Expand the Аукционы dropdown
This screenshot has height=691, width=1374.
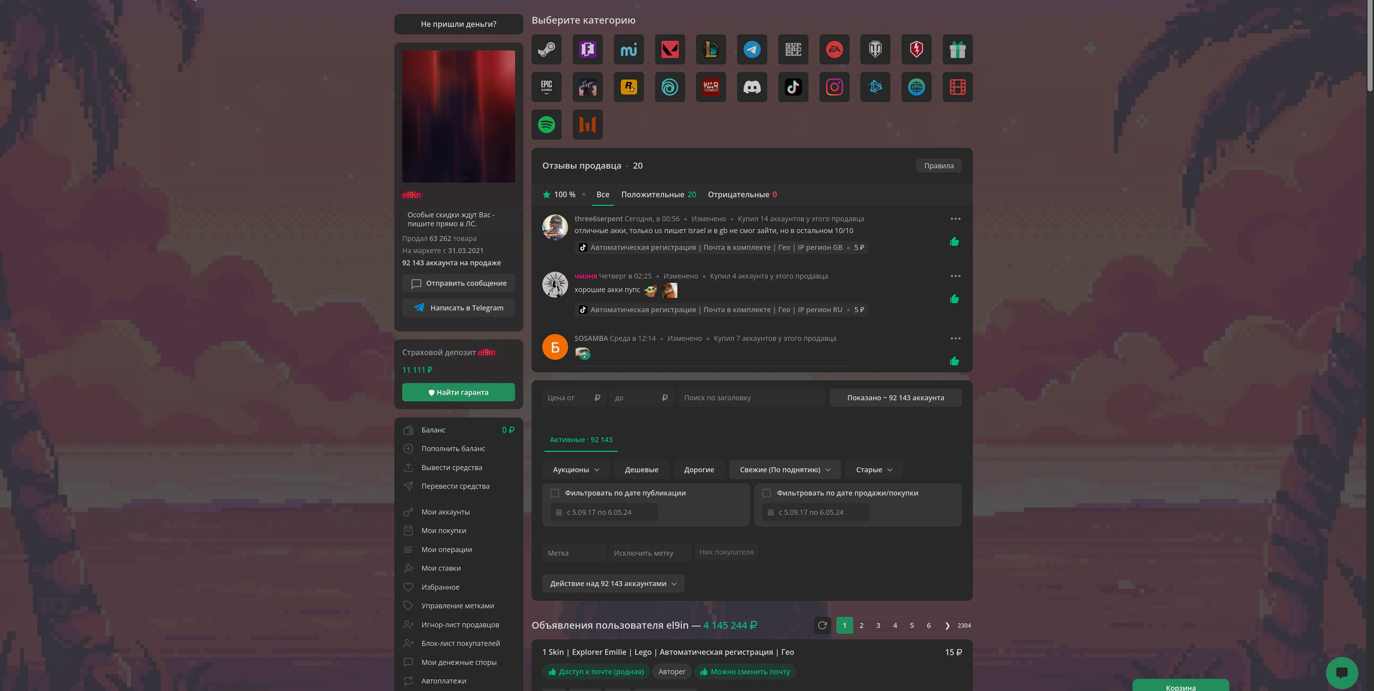[x=576, y=470]
